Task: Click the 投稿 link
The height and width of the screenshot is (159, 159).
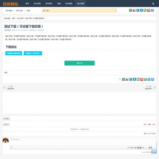Action: [28, 11]
